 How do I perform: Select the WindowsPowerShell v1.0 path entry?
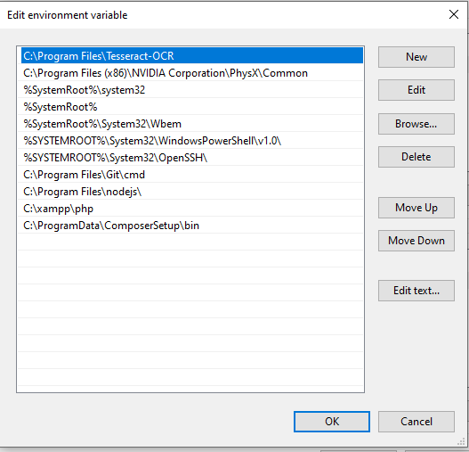pos(191,141)
